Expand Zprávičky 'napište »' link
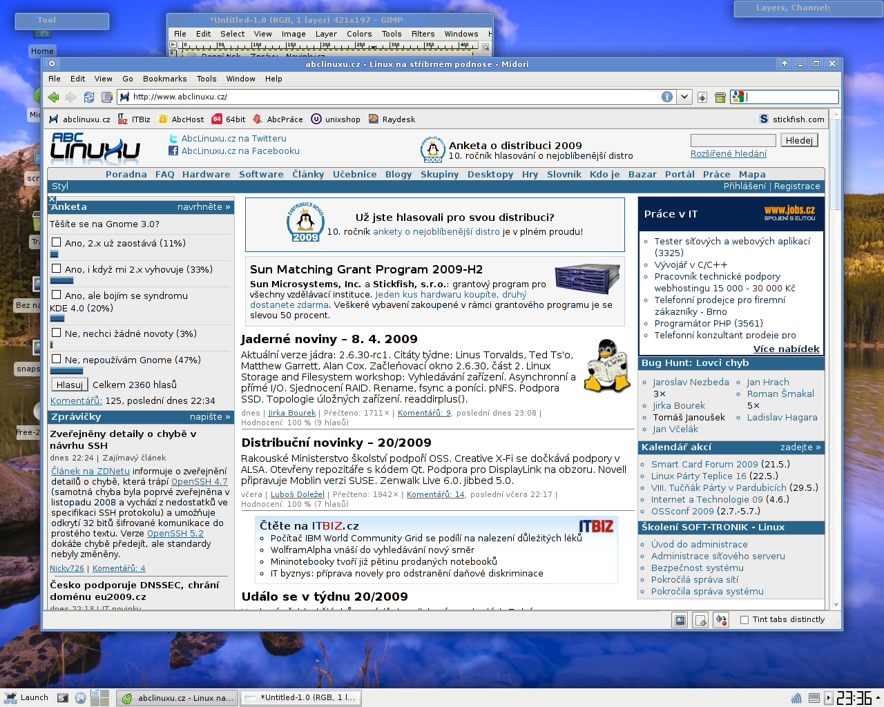This screenshot has height=707, width=884. pos(211,416)
